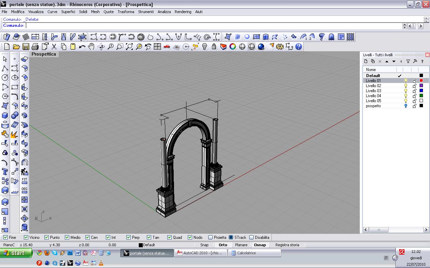430x268 pixels.
Task: Enable the Proietta checkbox
Action: click(210, 237)
